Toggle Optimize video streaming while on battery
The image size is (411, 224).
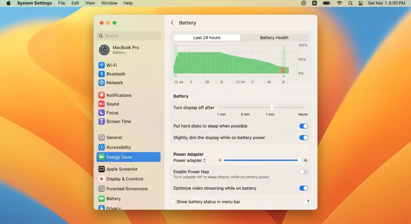(304, 188)
